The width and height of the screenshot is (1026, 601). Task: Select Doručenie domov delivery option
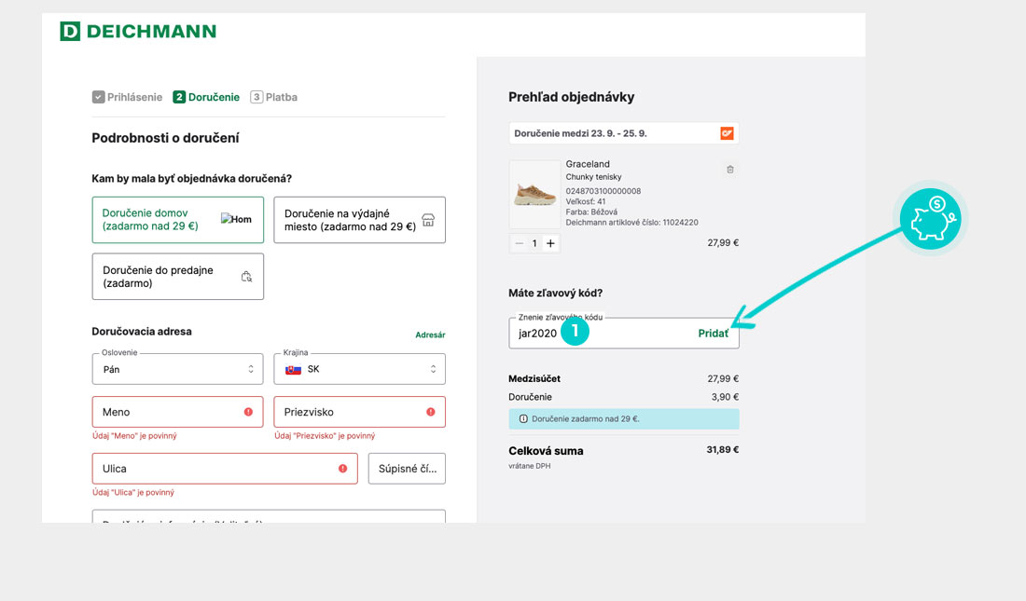coord(177,219)
